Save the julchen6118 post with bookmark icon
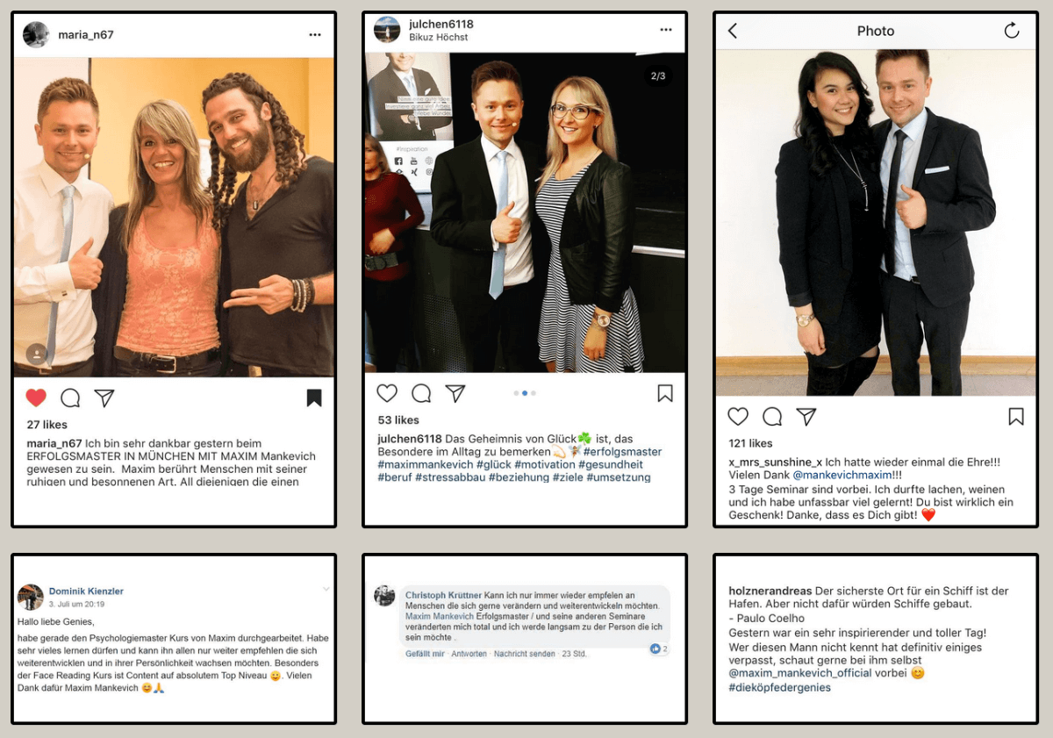1053x738 pixels. click(665, 393)
